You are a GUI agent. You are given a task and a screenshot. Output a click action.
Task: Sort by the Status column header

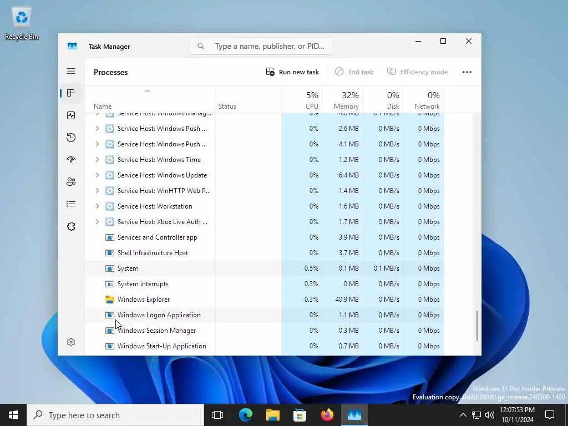[248, 99]
